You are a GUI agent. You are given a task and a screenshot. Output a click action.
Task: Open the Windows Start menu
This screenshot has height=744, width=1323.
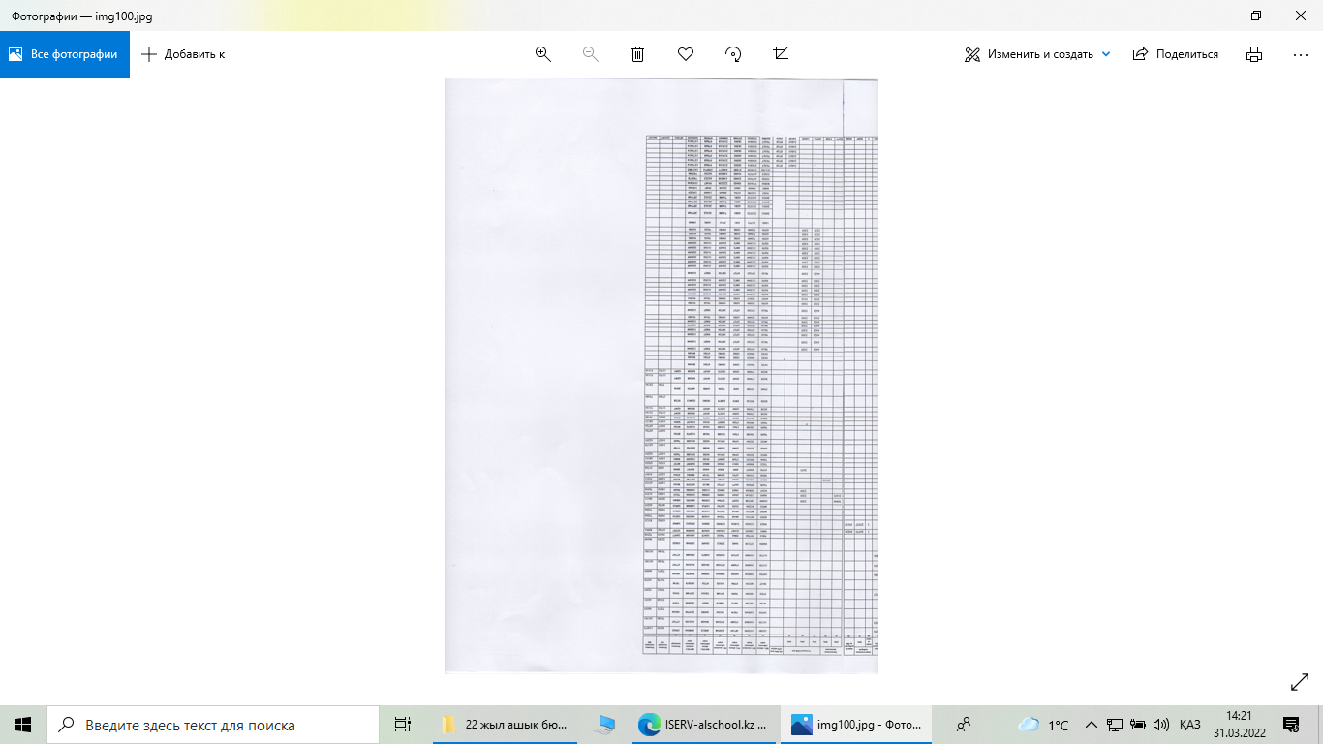pyautogui.click(x=23, y=725)
